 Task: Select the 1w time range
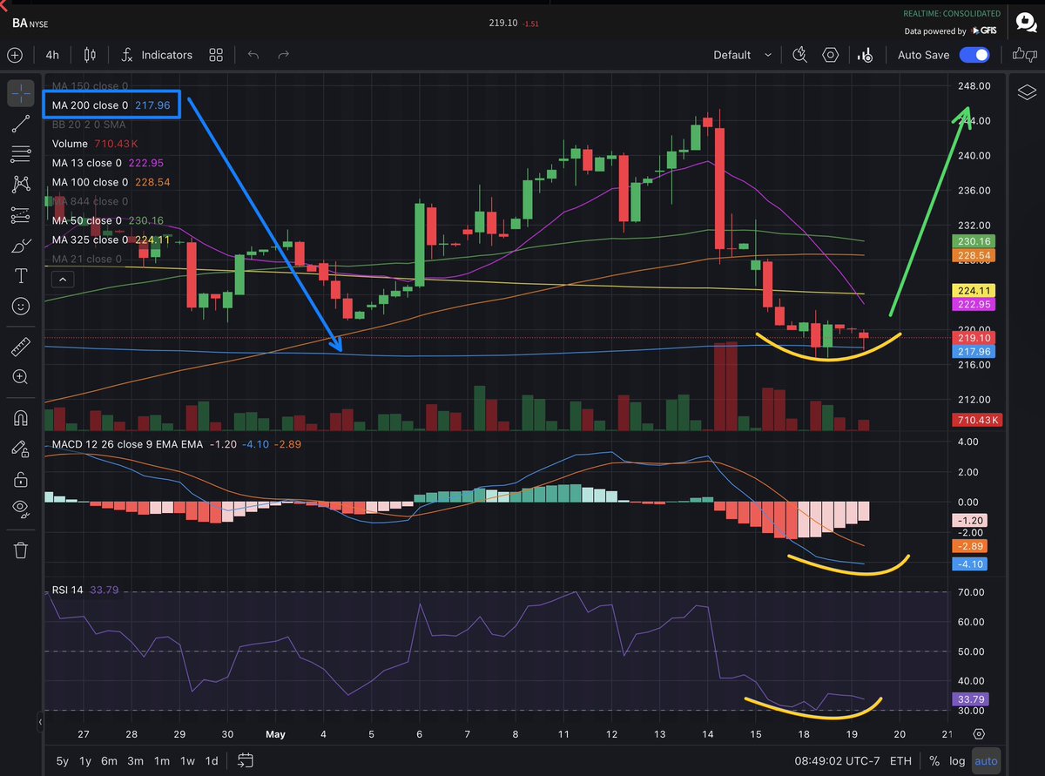click(x=186, y=761)
